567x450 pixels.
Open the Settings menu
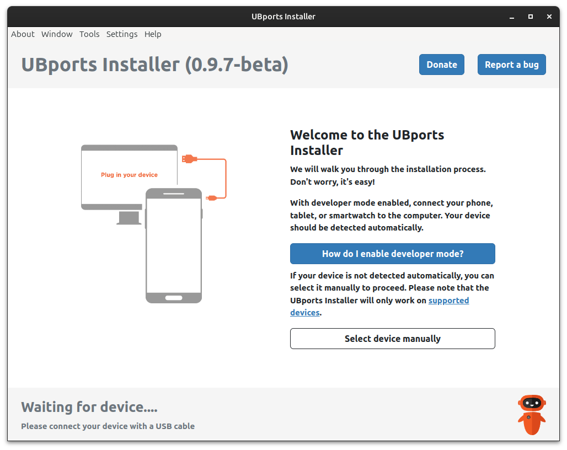coord(122,34)
